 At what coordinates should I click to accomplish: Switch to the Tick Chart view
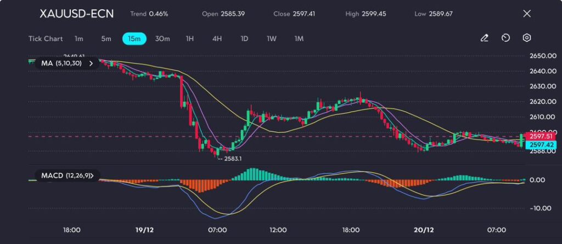pos(46,39)
